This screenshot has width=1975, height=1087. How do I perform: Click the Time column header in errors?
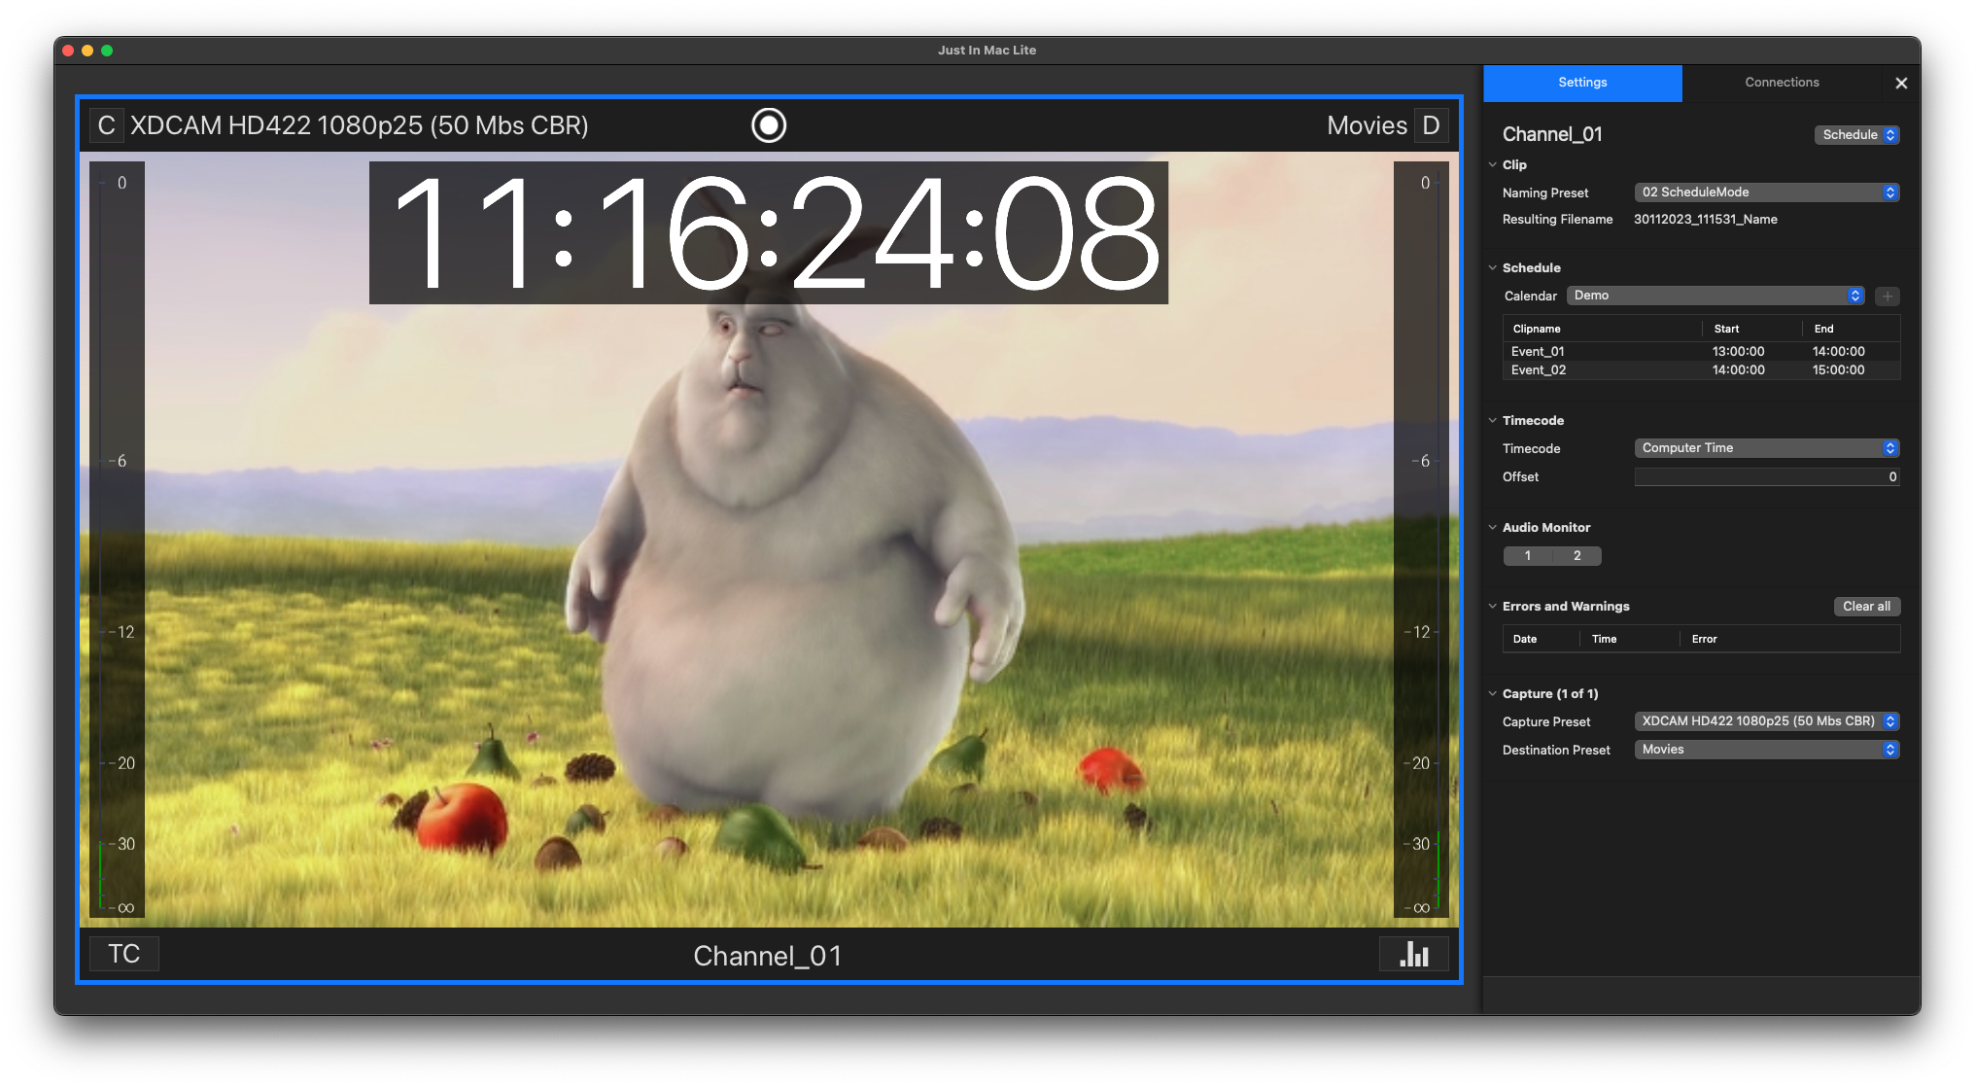pyautogui.click(x=1629, y=639)
